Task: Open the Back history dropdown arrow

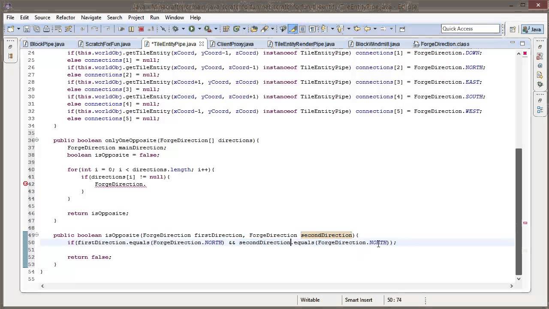Action: pyautogui.click(x=375, y=29)
